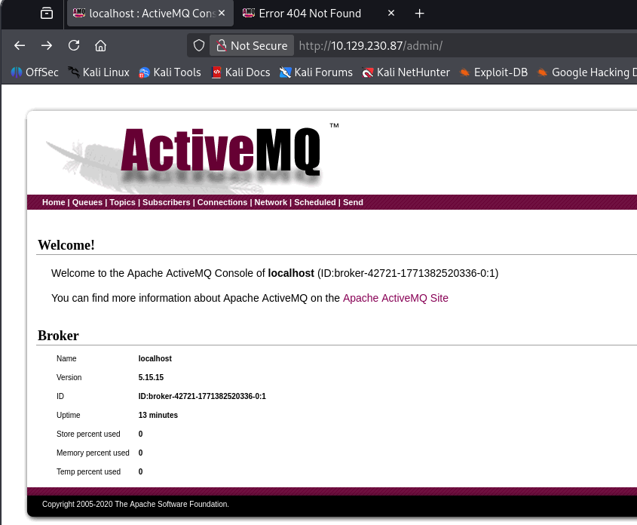Open the Firefox View icon in tab bar
Image resolution: width=637 pixels, height=525 pixels.
pyautogui.click(x=47, y=14)
